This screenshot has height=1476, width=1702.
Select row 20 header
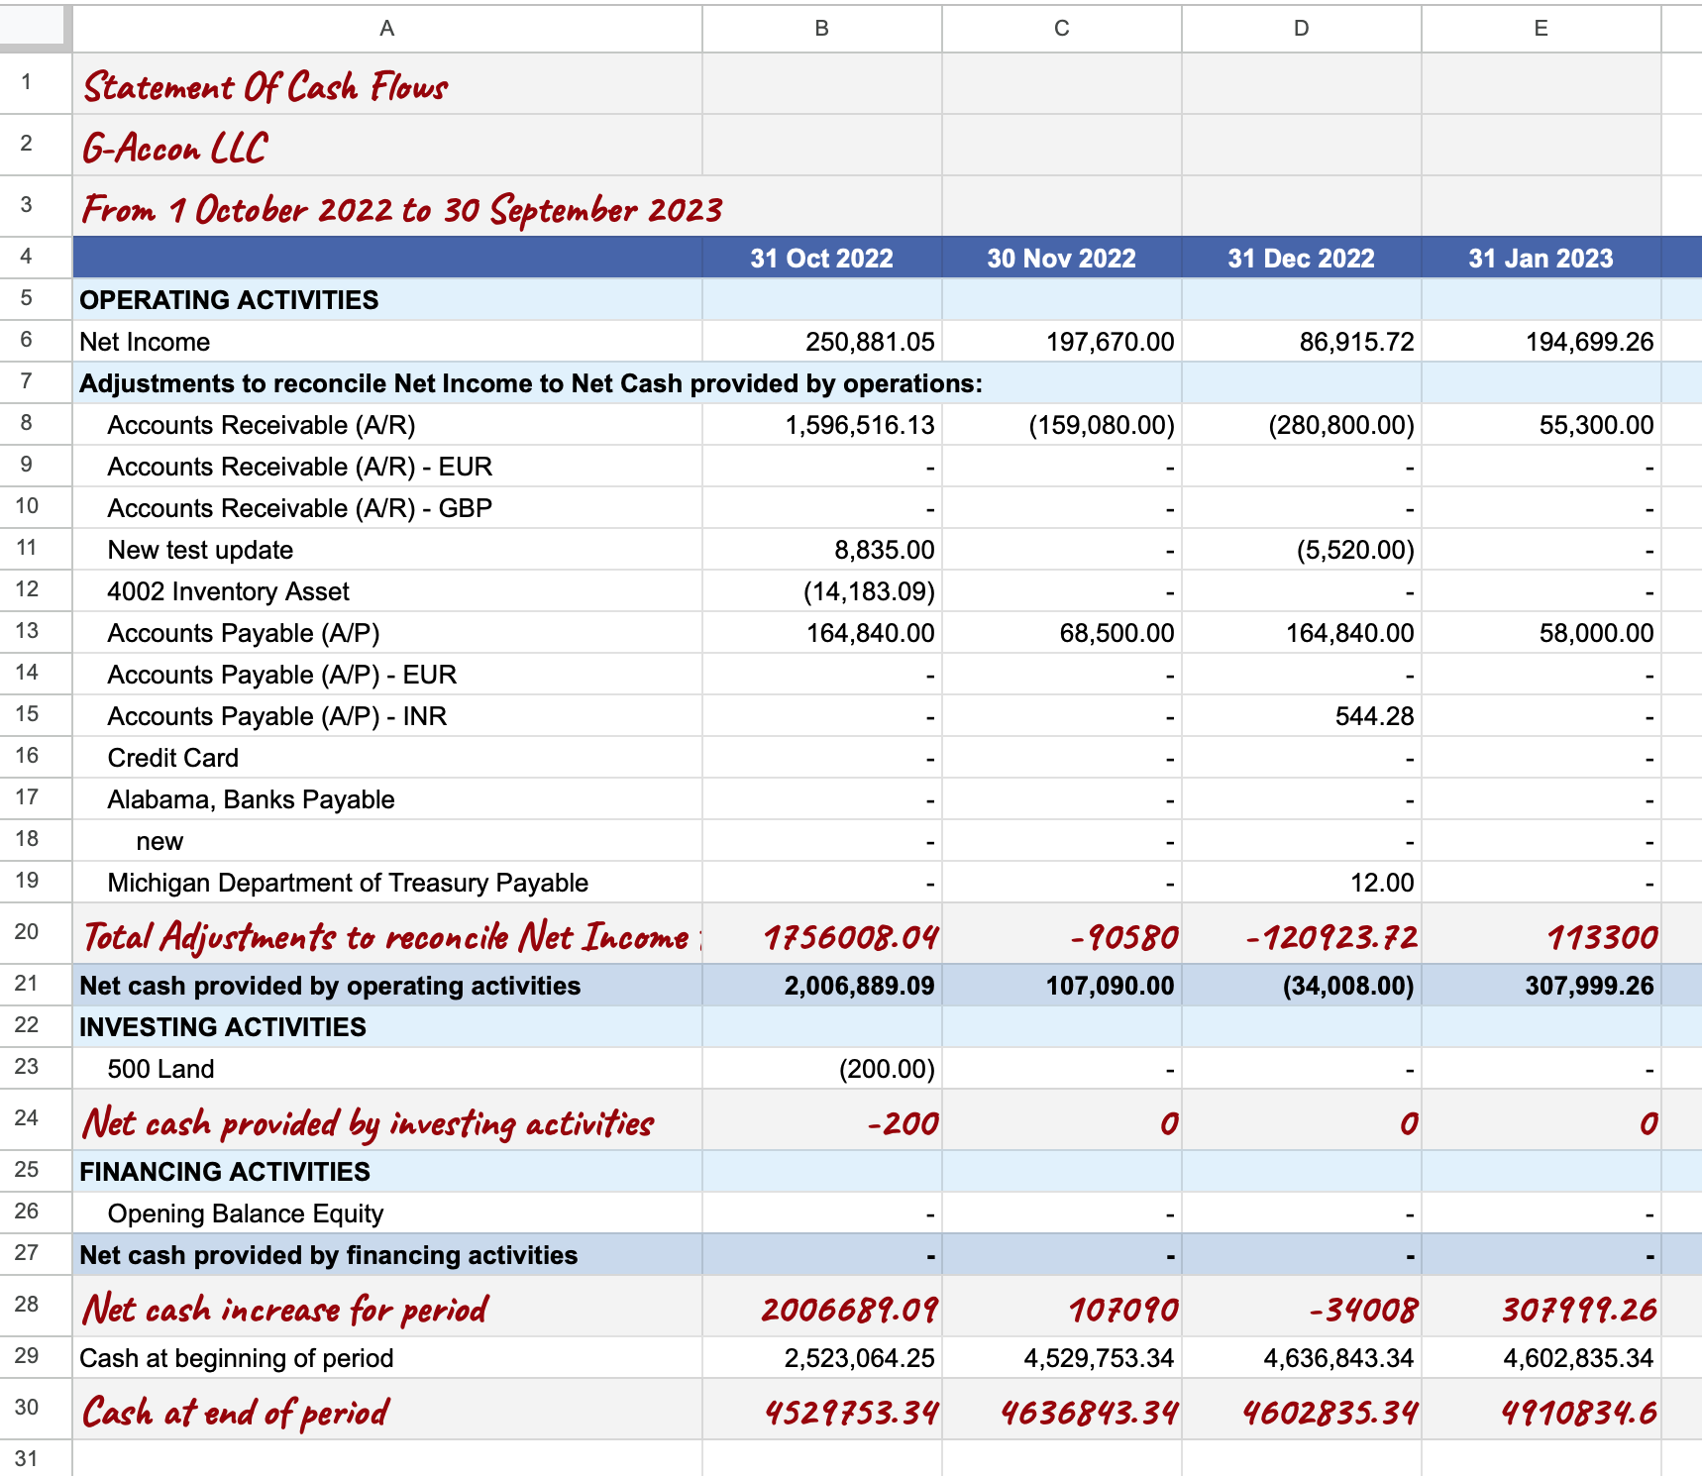click(36, 932)
